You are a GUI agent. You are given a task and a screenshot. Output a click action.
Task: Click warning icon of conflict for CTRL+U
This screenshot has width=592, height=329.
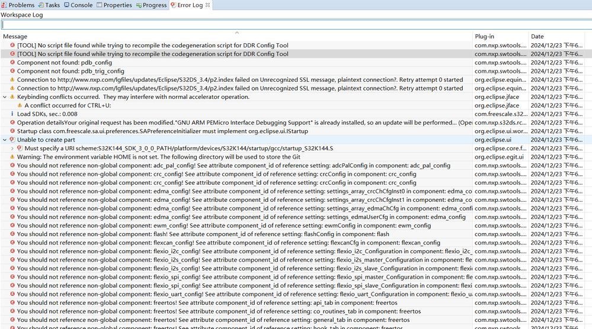(20, 105)
